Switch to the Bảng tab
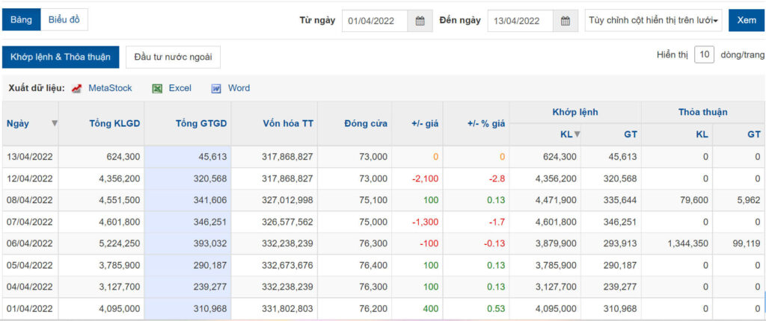The width and height of the screenshot is (766, 321). (x=22, y=20)
